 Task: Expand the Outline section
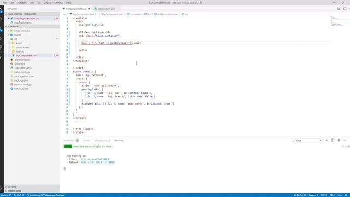(11, 187)
